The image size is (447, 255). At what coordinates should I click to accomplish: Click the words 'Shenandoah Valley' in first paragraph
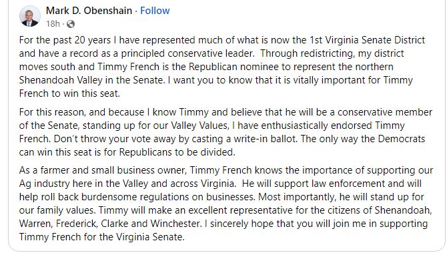(61, 80)
